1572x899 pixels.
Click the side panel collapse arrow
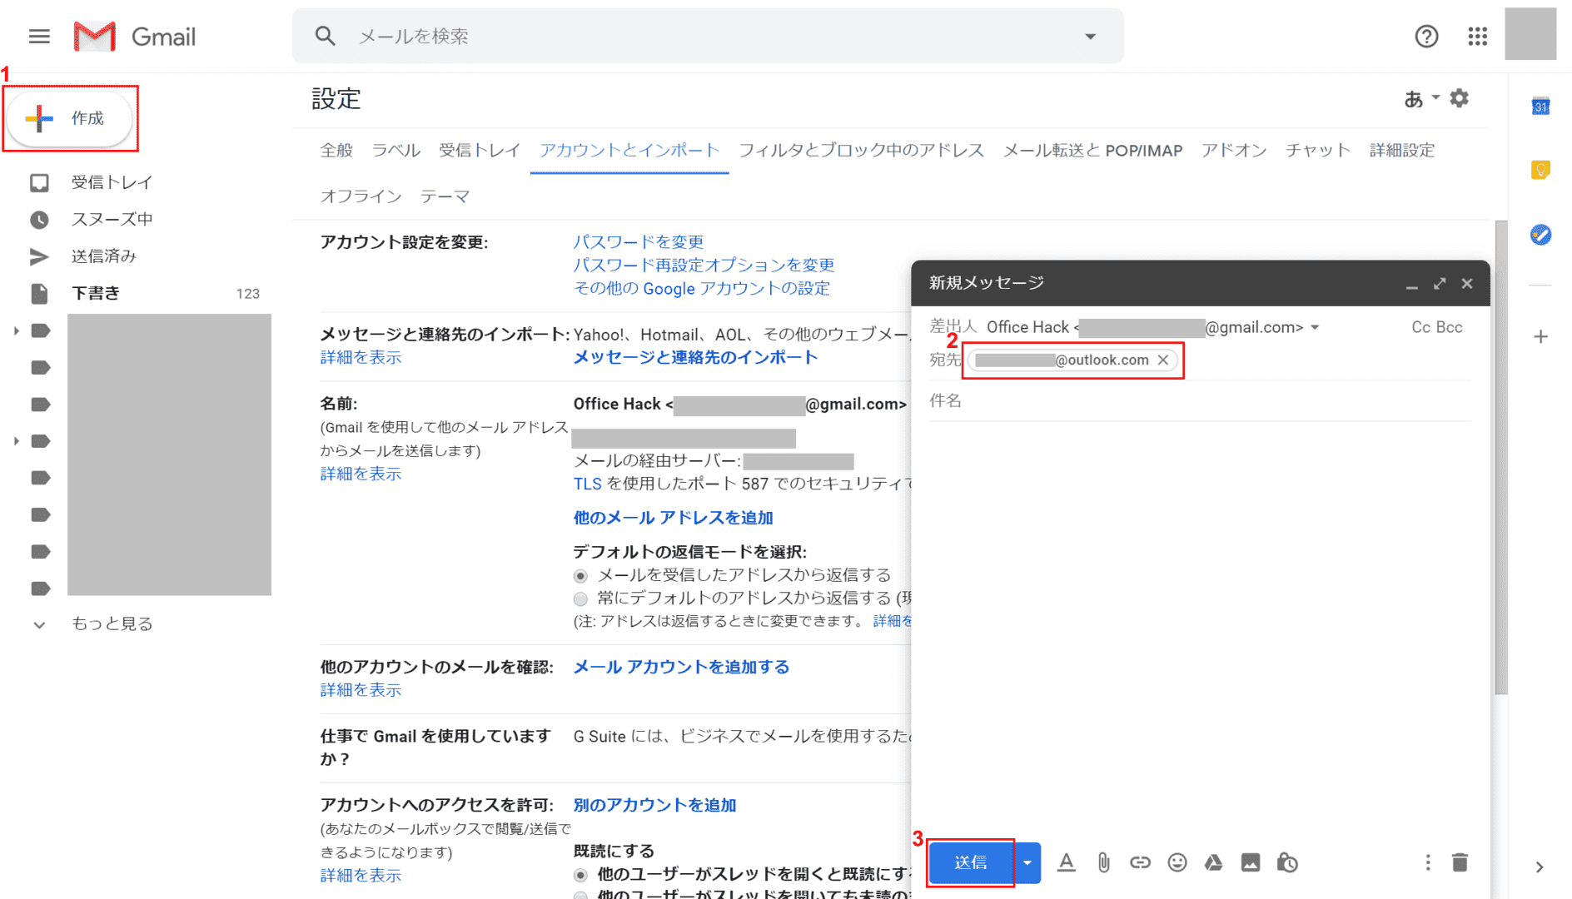point(1540,867)
